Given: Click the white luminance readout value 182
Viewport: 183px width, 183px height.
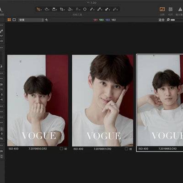Looking at the screenshot, I should (x=113, y=20).
